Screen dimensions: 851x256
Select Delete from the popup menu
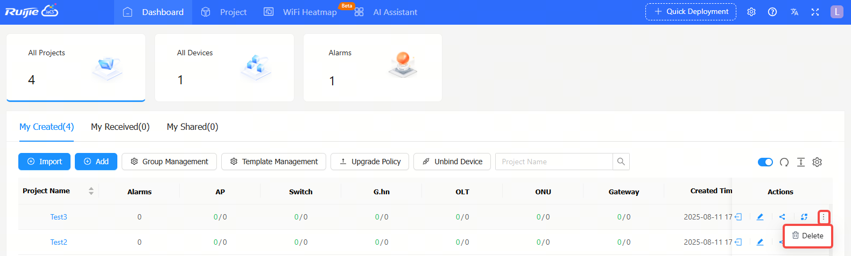pos(807,236)
